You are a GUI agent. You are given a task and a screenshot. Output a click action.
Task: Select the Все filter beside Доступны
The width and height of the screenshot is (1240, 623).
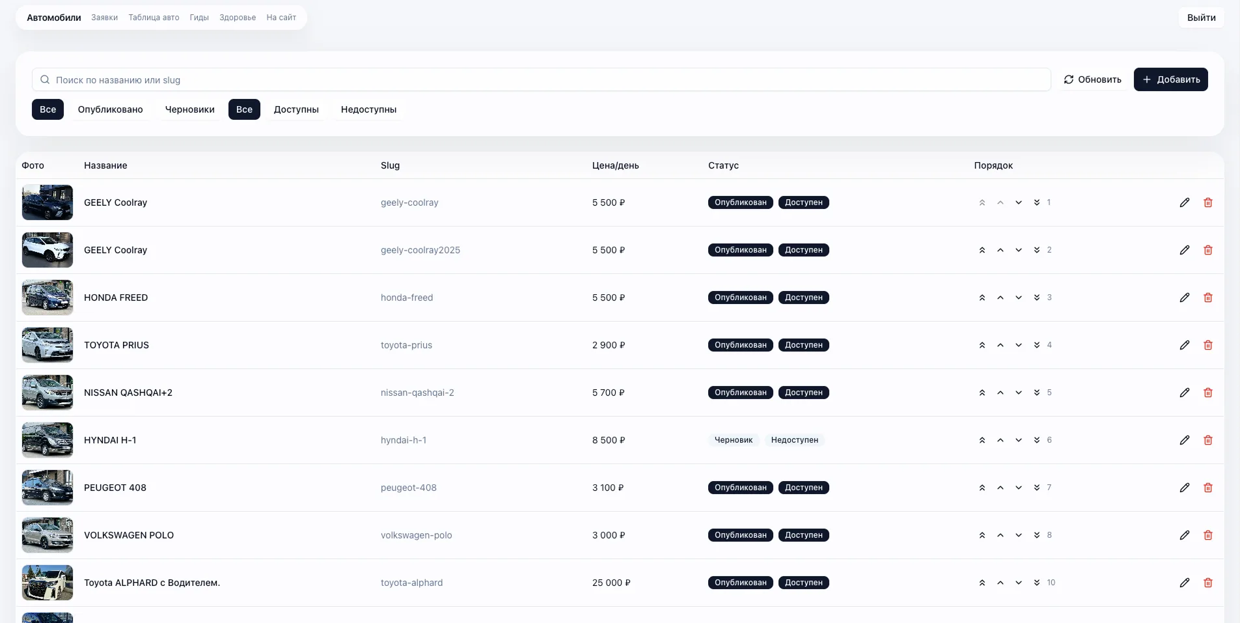click(x=244, y=109)
